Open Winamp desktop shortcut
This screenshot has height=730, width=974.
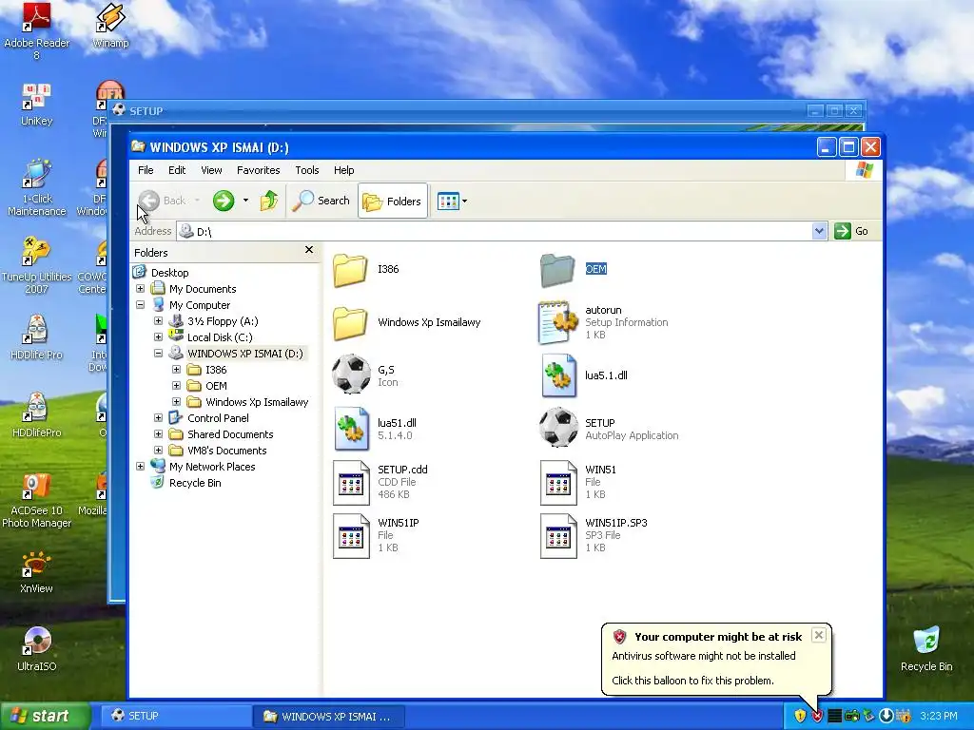(110, 26)
